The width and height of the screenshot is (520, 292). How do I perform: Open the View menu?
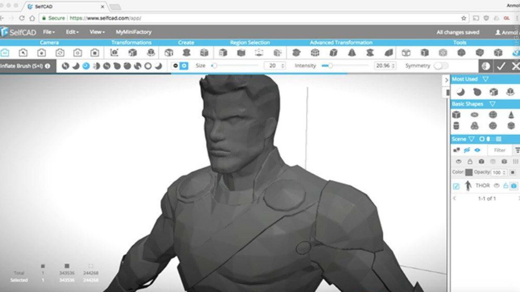point(96,32)
